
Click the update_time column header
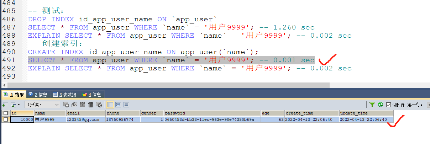click(x=366, y=113)
